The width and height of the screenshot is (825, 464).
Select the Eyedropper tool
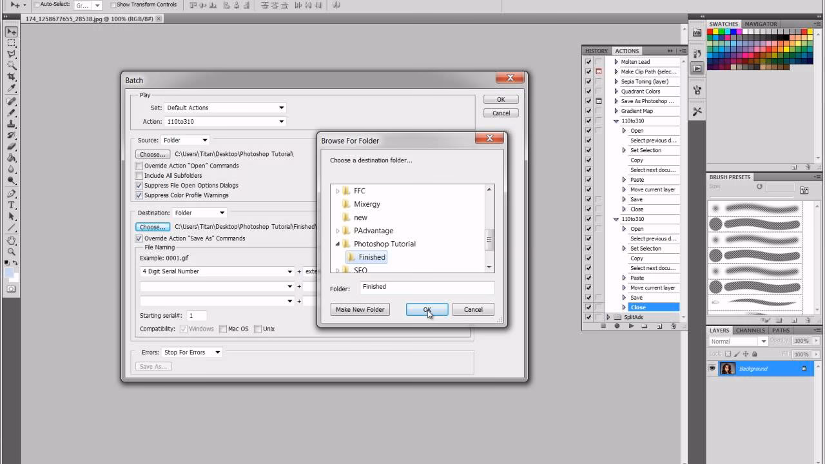coord(10,88)
